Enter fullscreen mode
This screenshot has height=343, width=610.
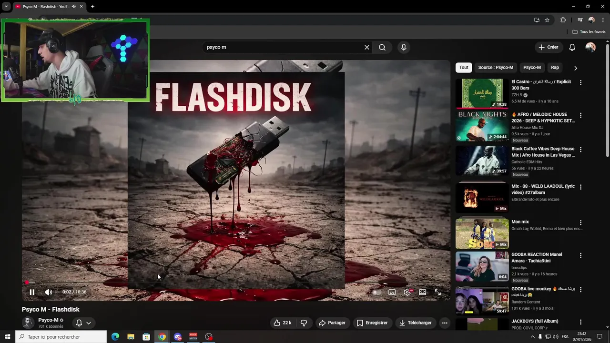pos(437,293)
